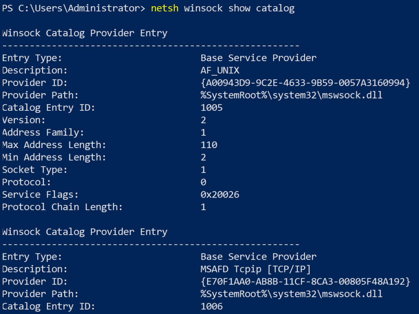419x314 pixels.
Task: Click the Socket Type: label
Action: tap(35, 170)
